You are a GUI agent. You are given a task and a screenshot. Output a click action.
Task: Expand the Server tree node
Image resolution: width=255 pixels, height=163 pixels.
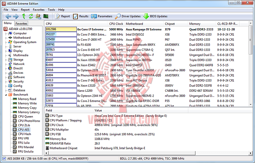pyautogui.click(x=6, y=47)
